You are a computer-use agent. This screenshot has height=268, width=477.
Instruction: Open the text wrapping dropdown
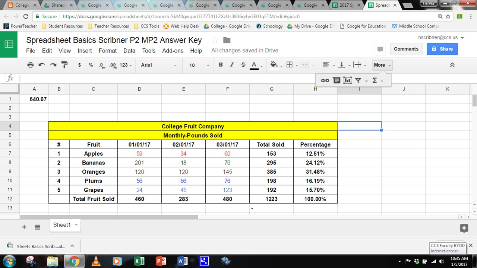tap(360, 65)
